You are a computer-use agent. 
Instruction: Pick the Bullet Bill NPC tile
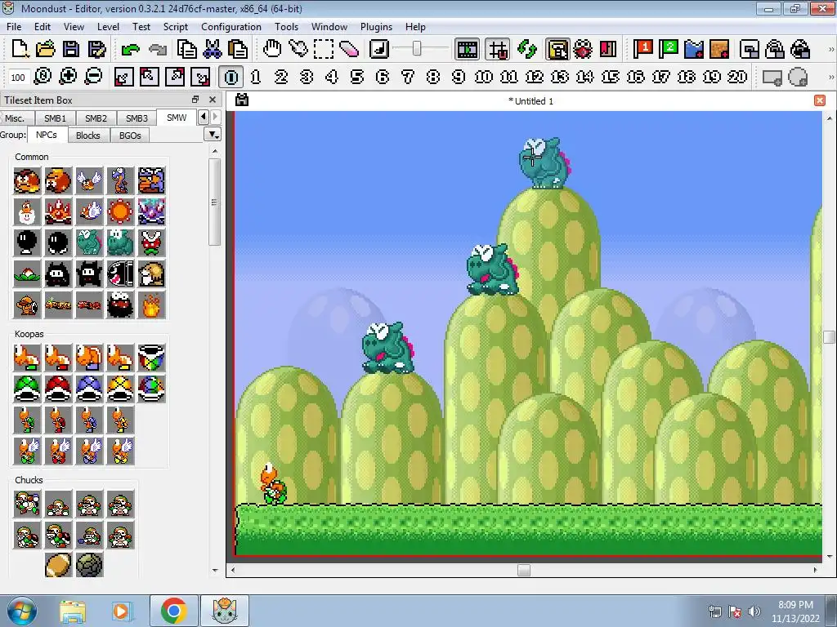[x=120, y=274]
